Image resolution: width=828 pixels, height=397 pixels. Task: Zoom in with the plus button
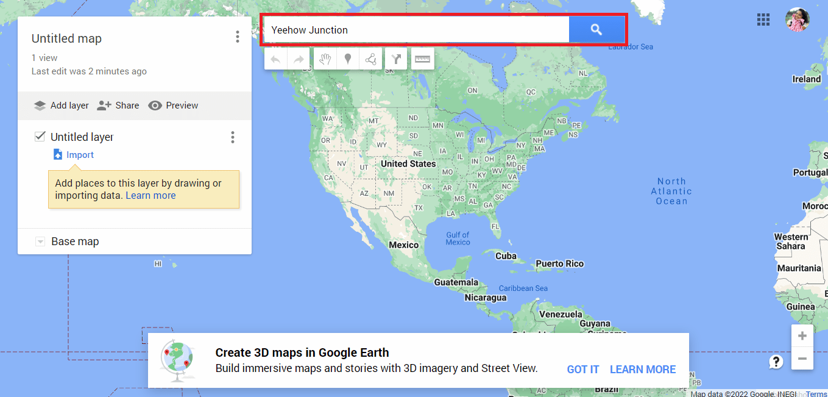(802, 336)
